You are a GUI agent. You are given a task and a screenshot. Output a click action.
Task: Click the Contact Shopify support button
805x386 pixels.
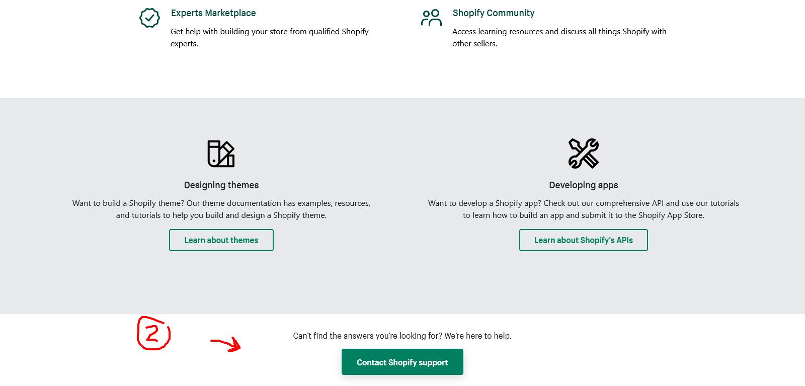[402, 362]
